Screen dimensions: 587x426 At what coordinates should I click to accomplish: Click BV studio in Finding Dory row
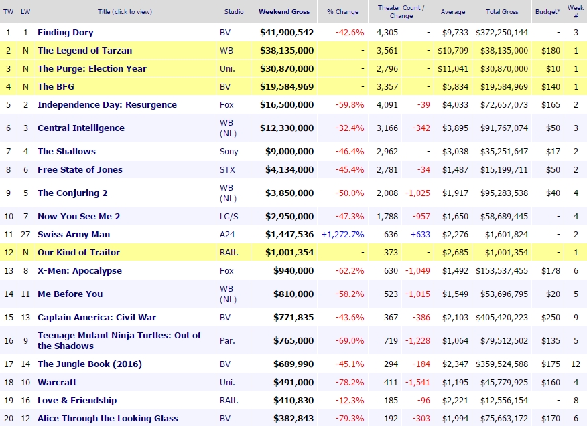click(x=225, y=33)
